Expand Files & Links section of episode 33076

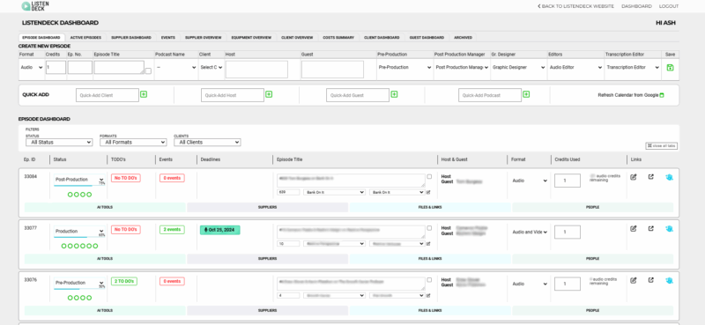[430, 310]
